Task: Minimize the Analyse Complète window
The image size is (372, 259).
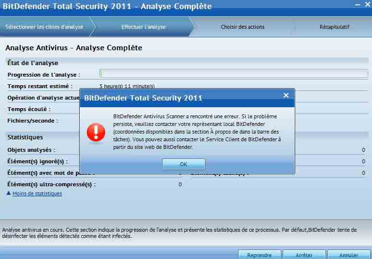Action: pos(357,5)
